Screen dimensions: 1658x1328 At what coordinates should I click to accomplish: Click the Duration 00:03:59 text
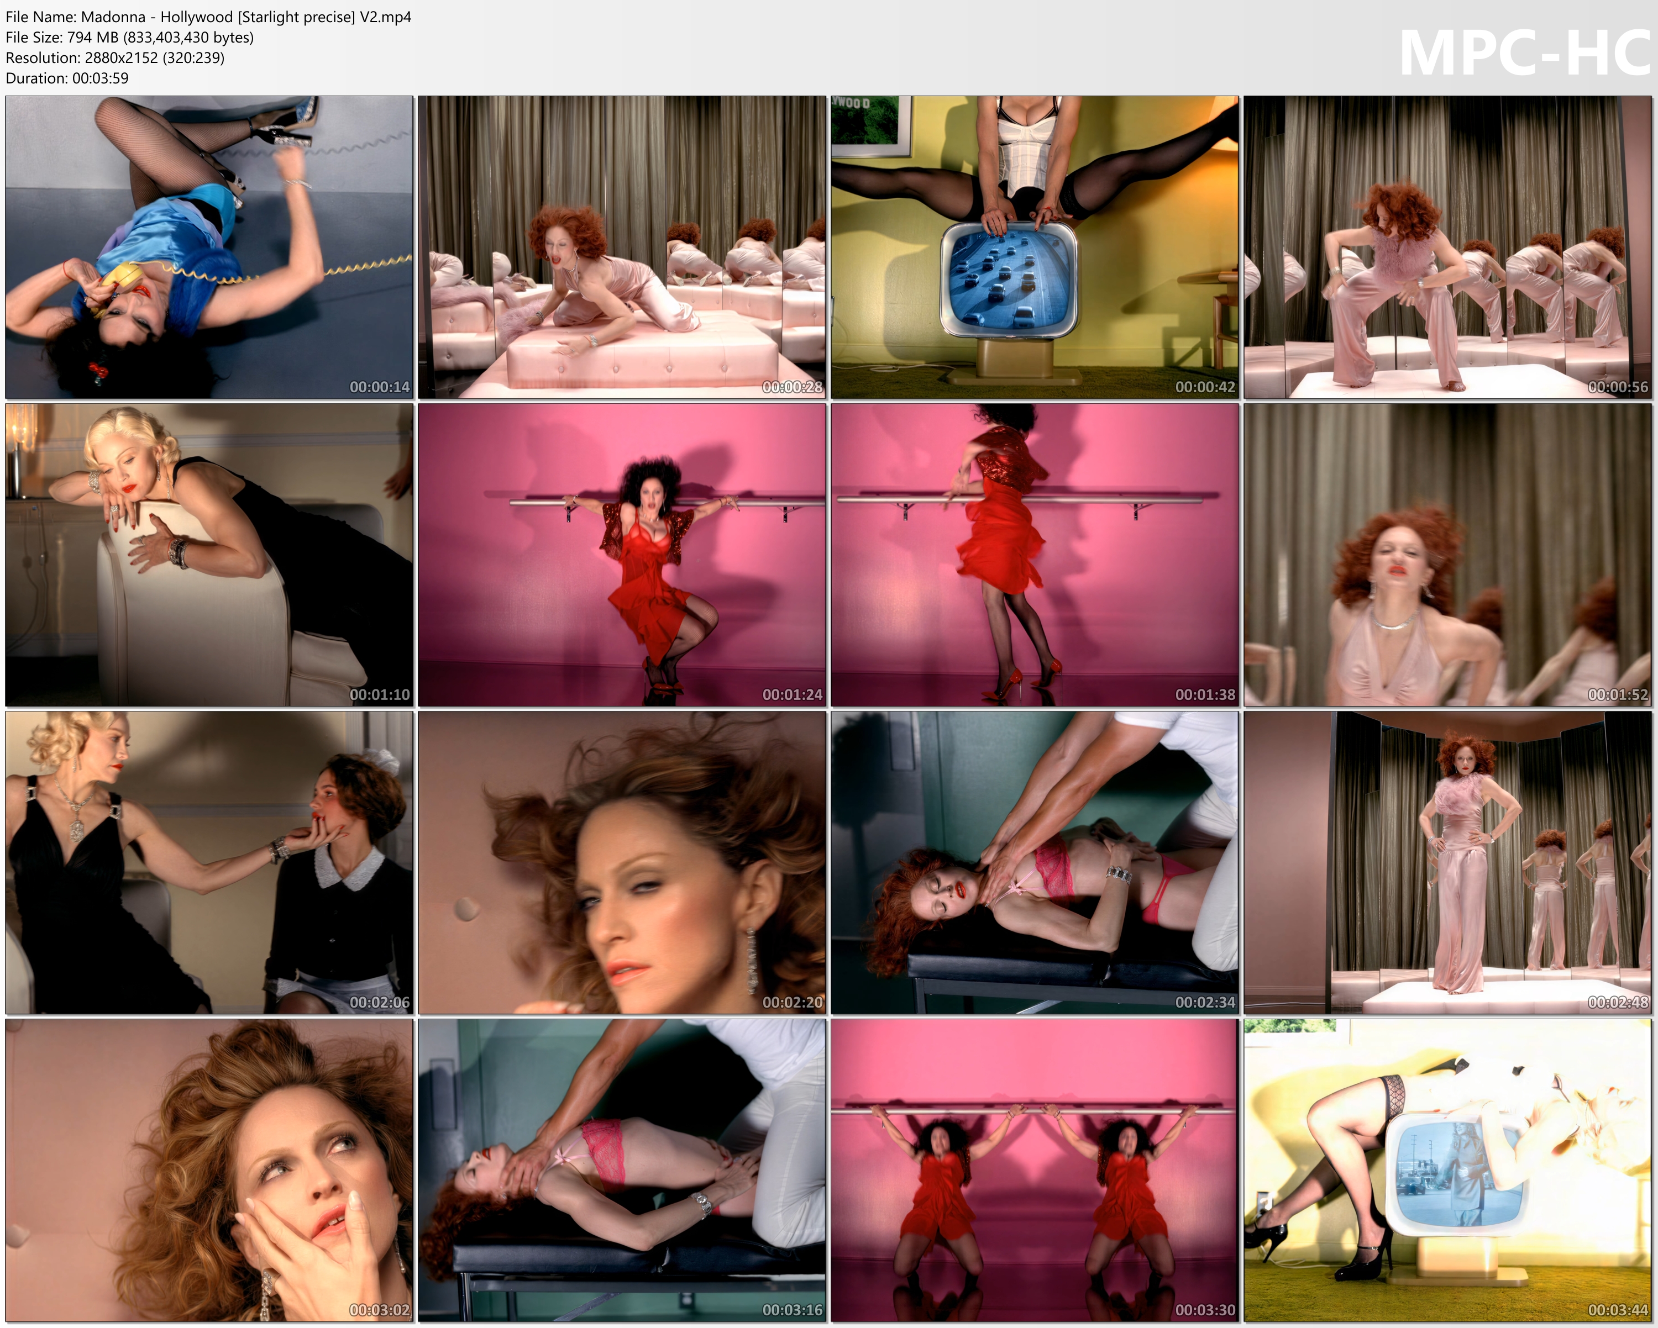[67, 78]
